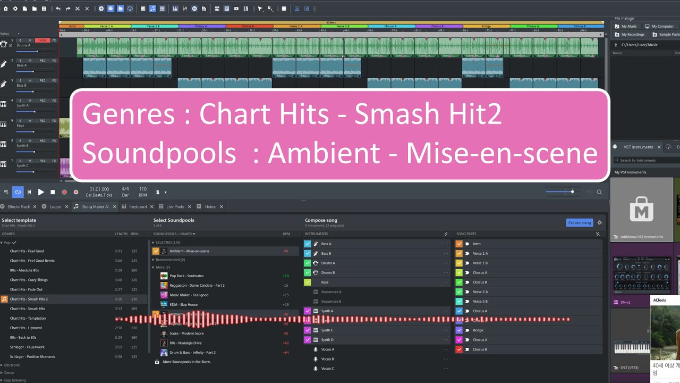Screen dimensions: 680x383
Task: Stop playback with the Stop button
Action: tap(53, 192)
